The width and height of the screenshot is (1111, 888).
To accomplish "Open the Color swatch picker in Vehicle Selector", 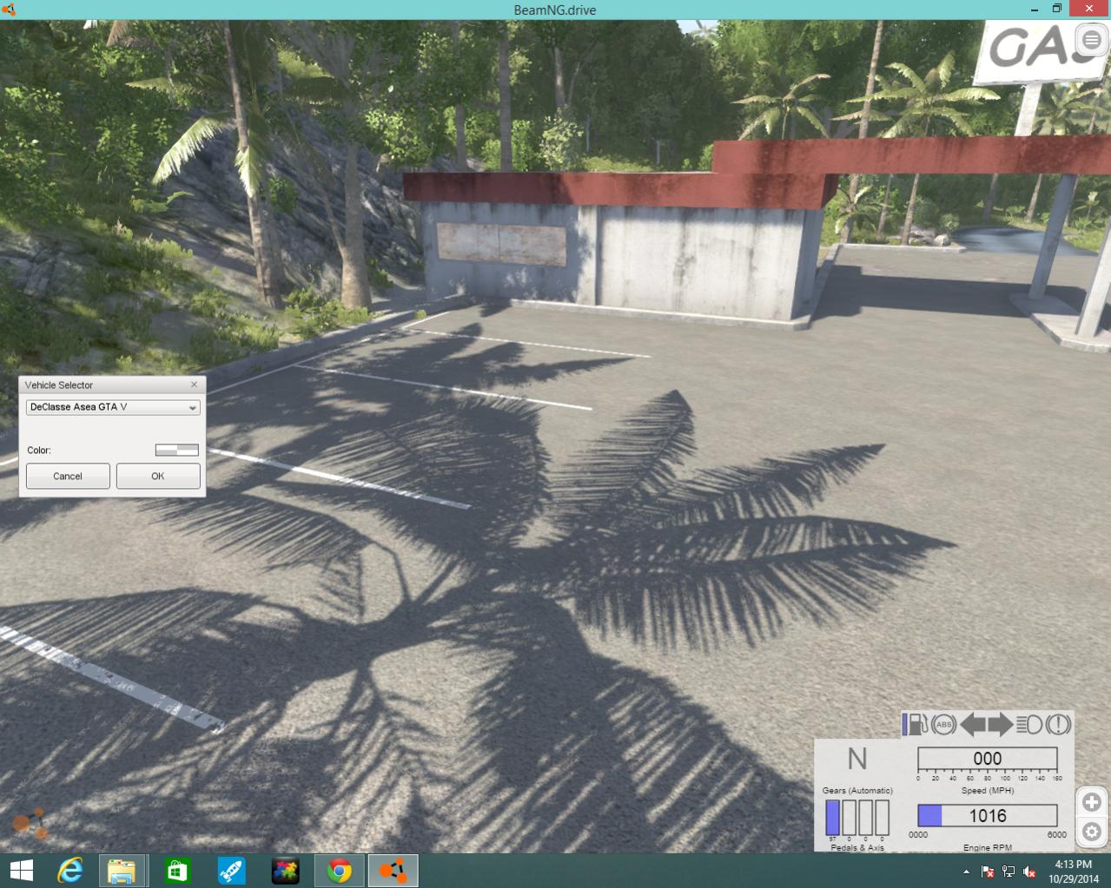I will [x=177, y=450].
